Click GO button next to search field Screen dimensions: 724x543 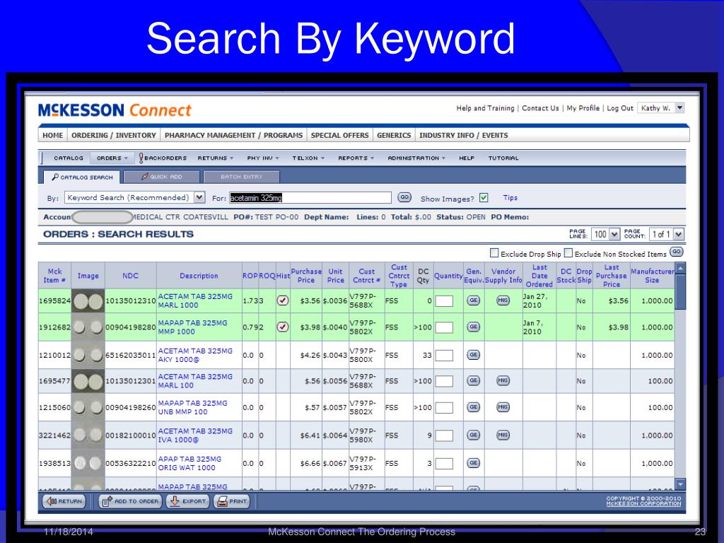404,197
